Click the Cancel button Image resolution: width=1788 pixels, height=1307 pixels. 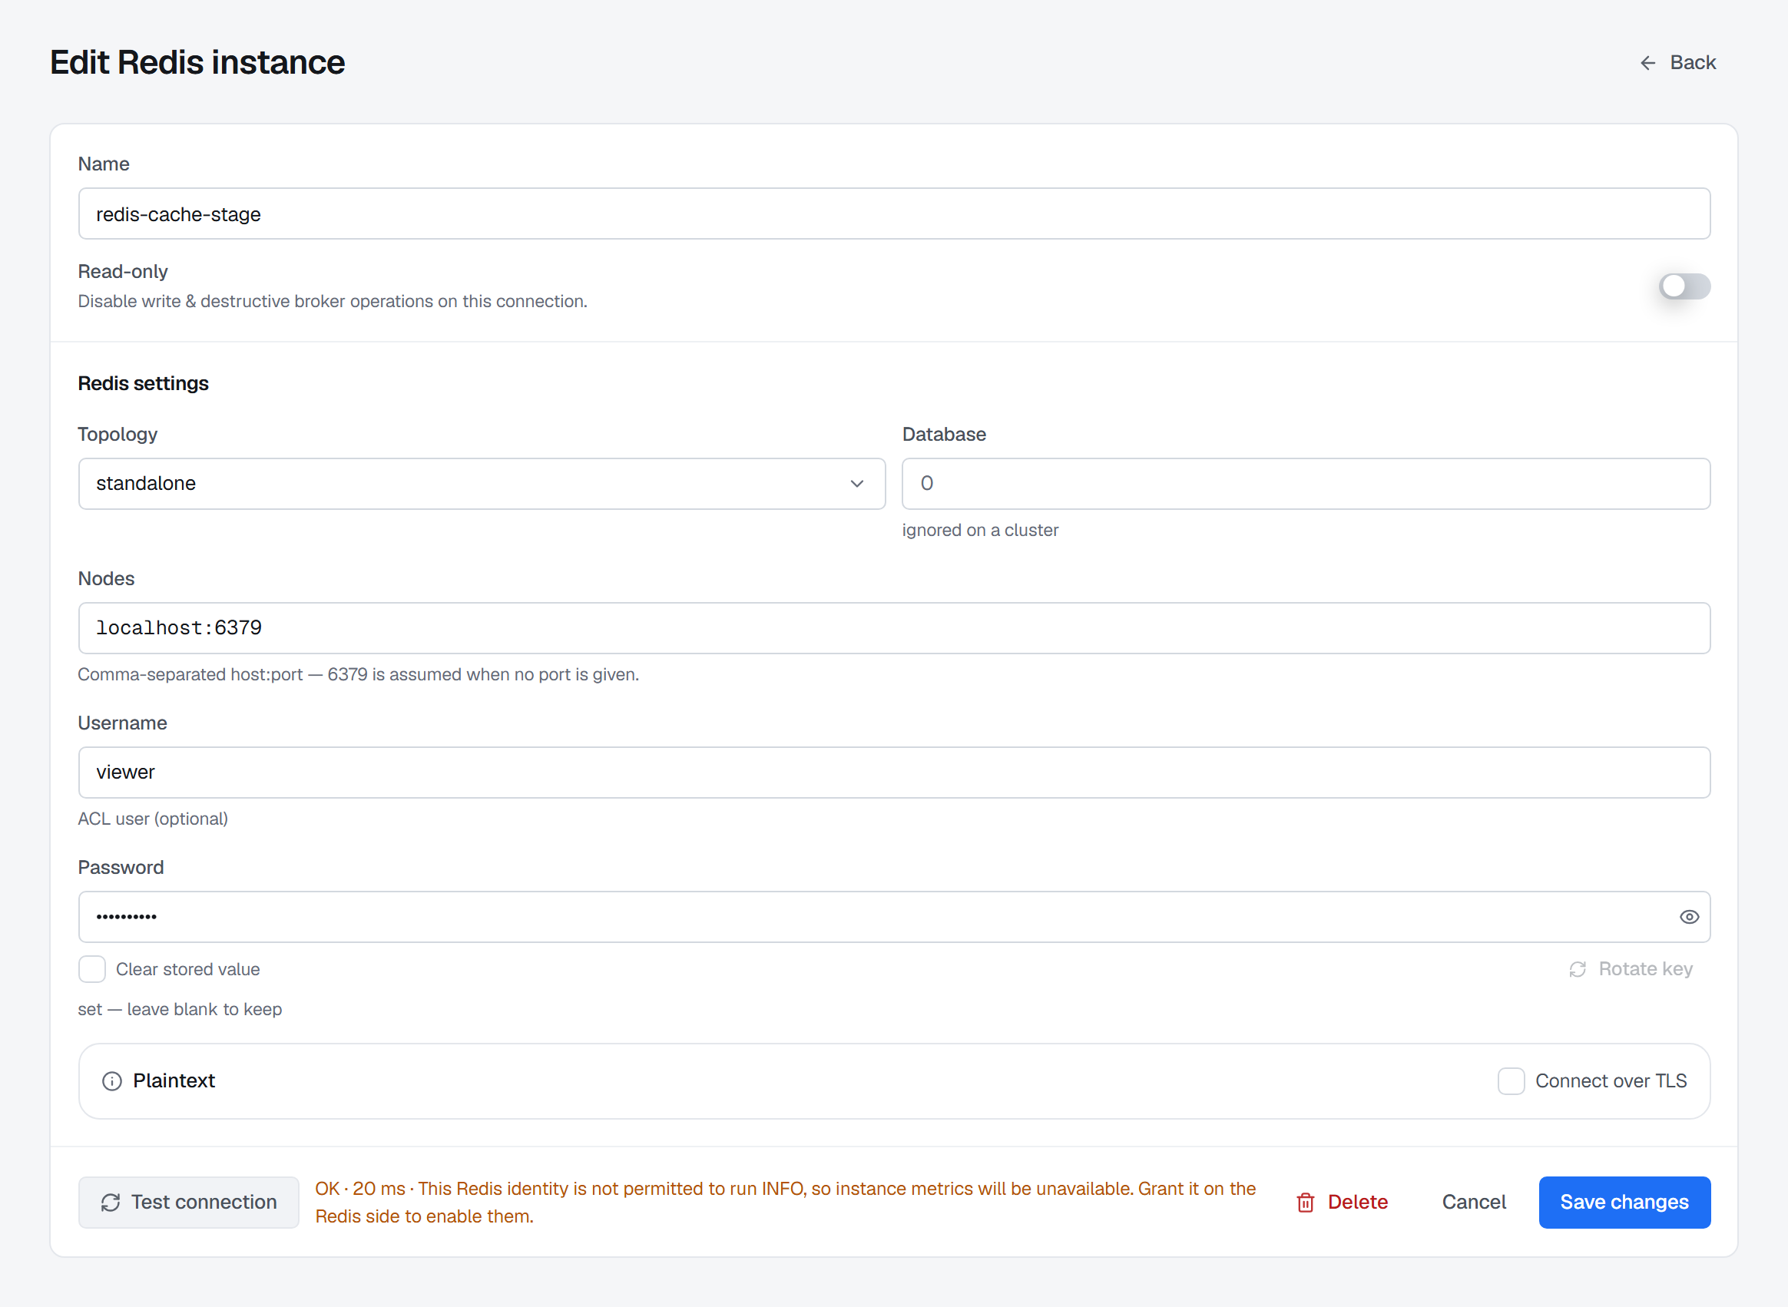1474,1203
